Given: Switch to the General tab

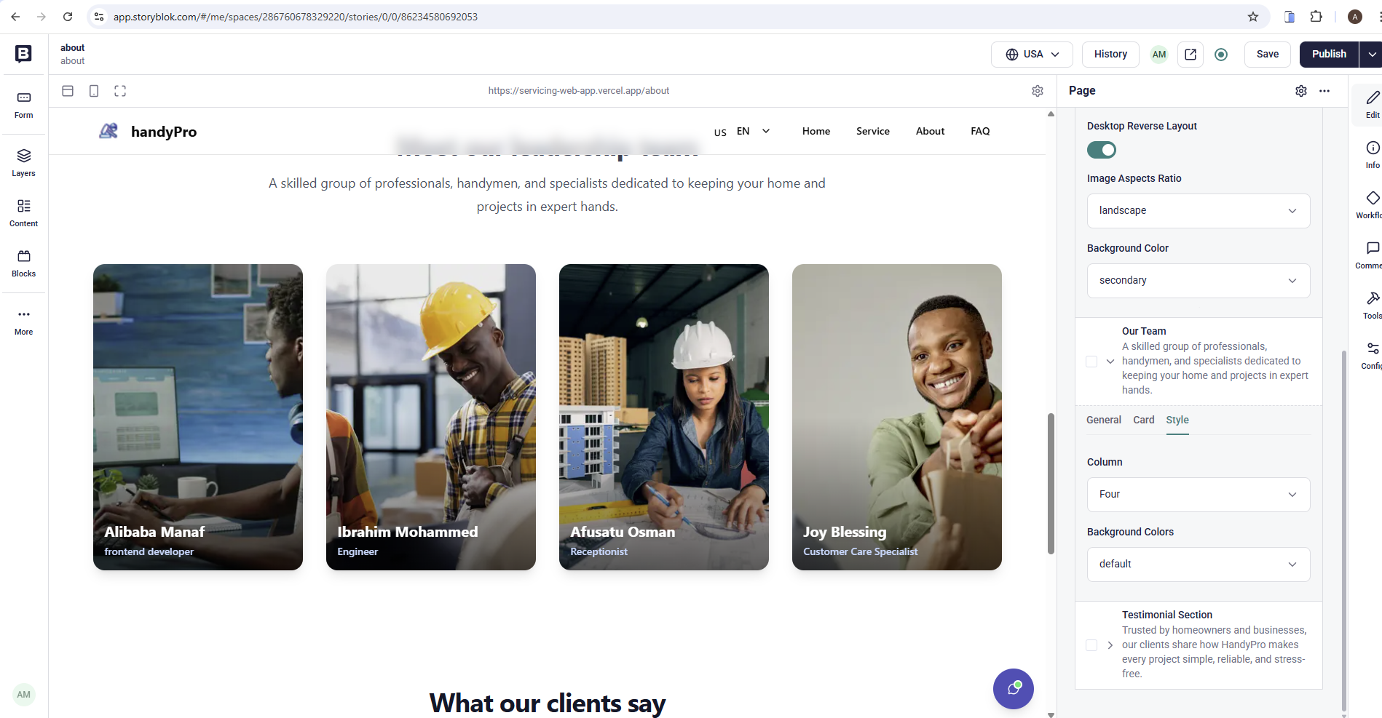Looking at the screenshot, I should click(1104, 420).
